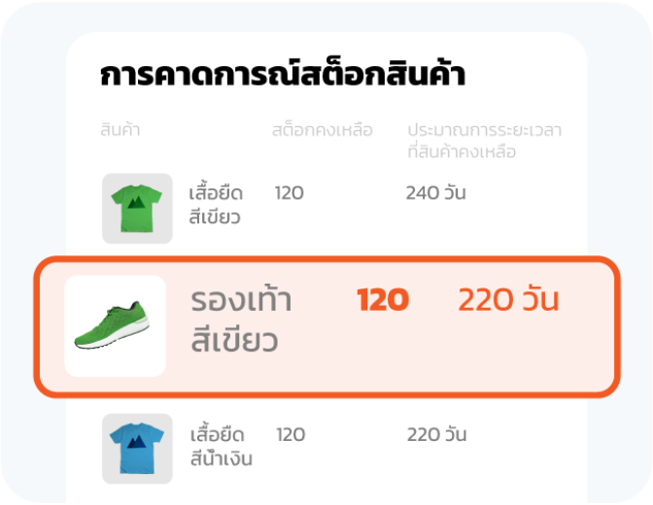Screen dimensions: 653x505
Task: Click the ประมาณการระยะเวลา column header
Action: [484, 130]
